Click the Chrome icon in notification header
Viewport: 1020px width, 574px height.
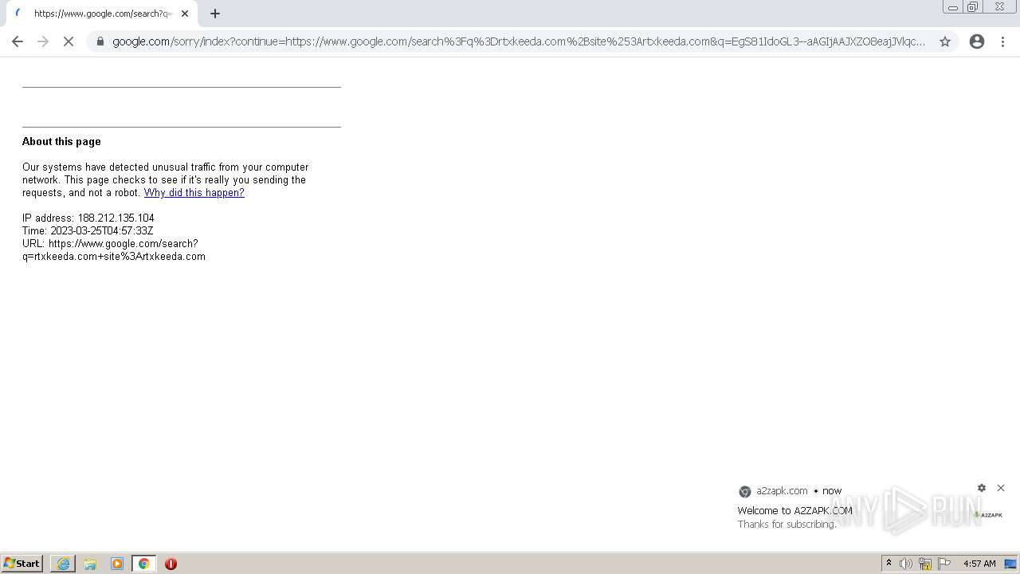click(x=745, y=492)
